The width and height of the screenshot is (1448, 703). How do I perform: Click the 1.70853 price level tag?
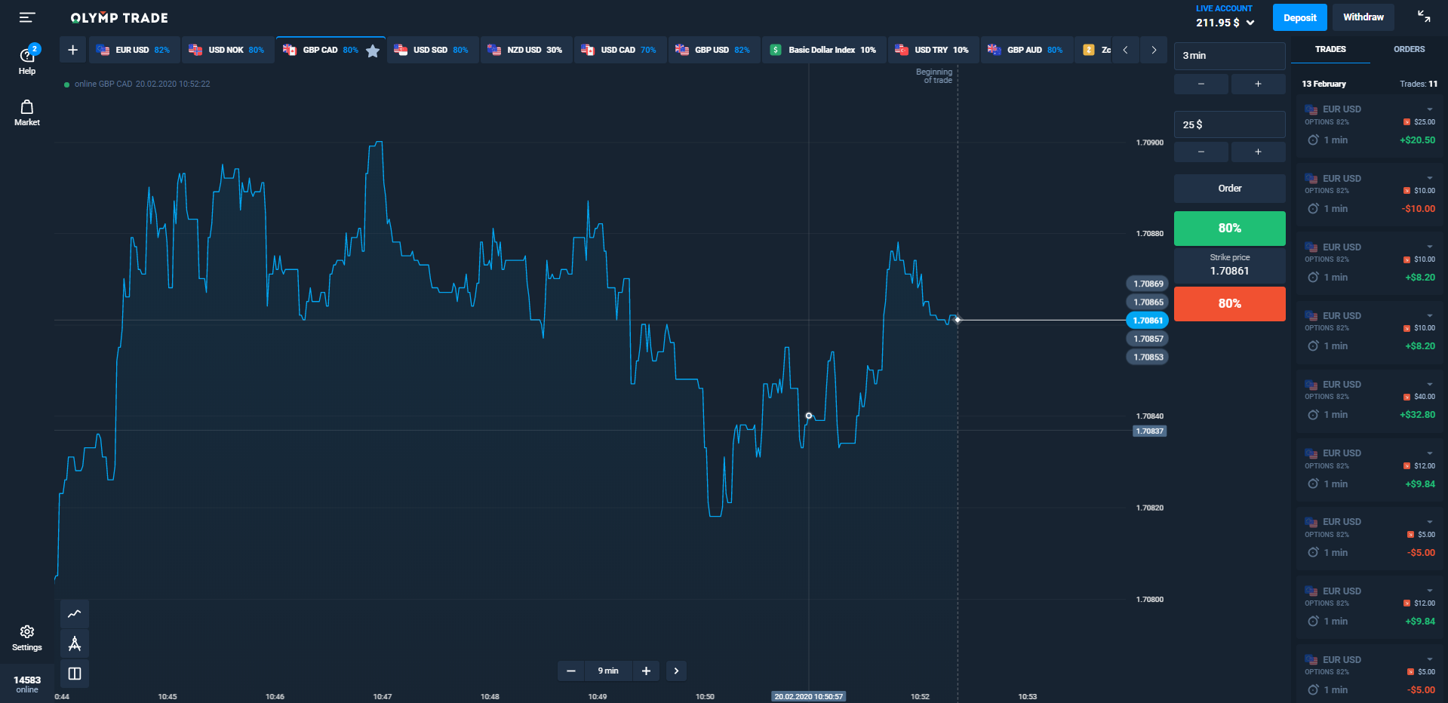coord(1148,357)
